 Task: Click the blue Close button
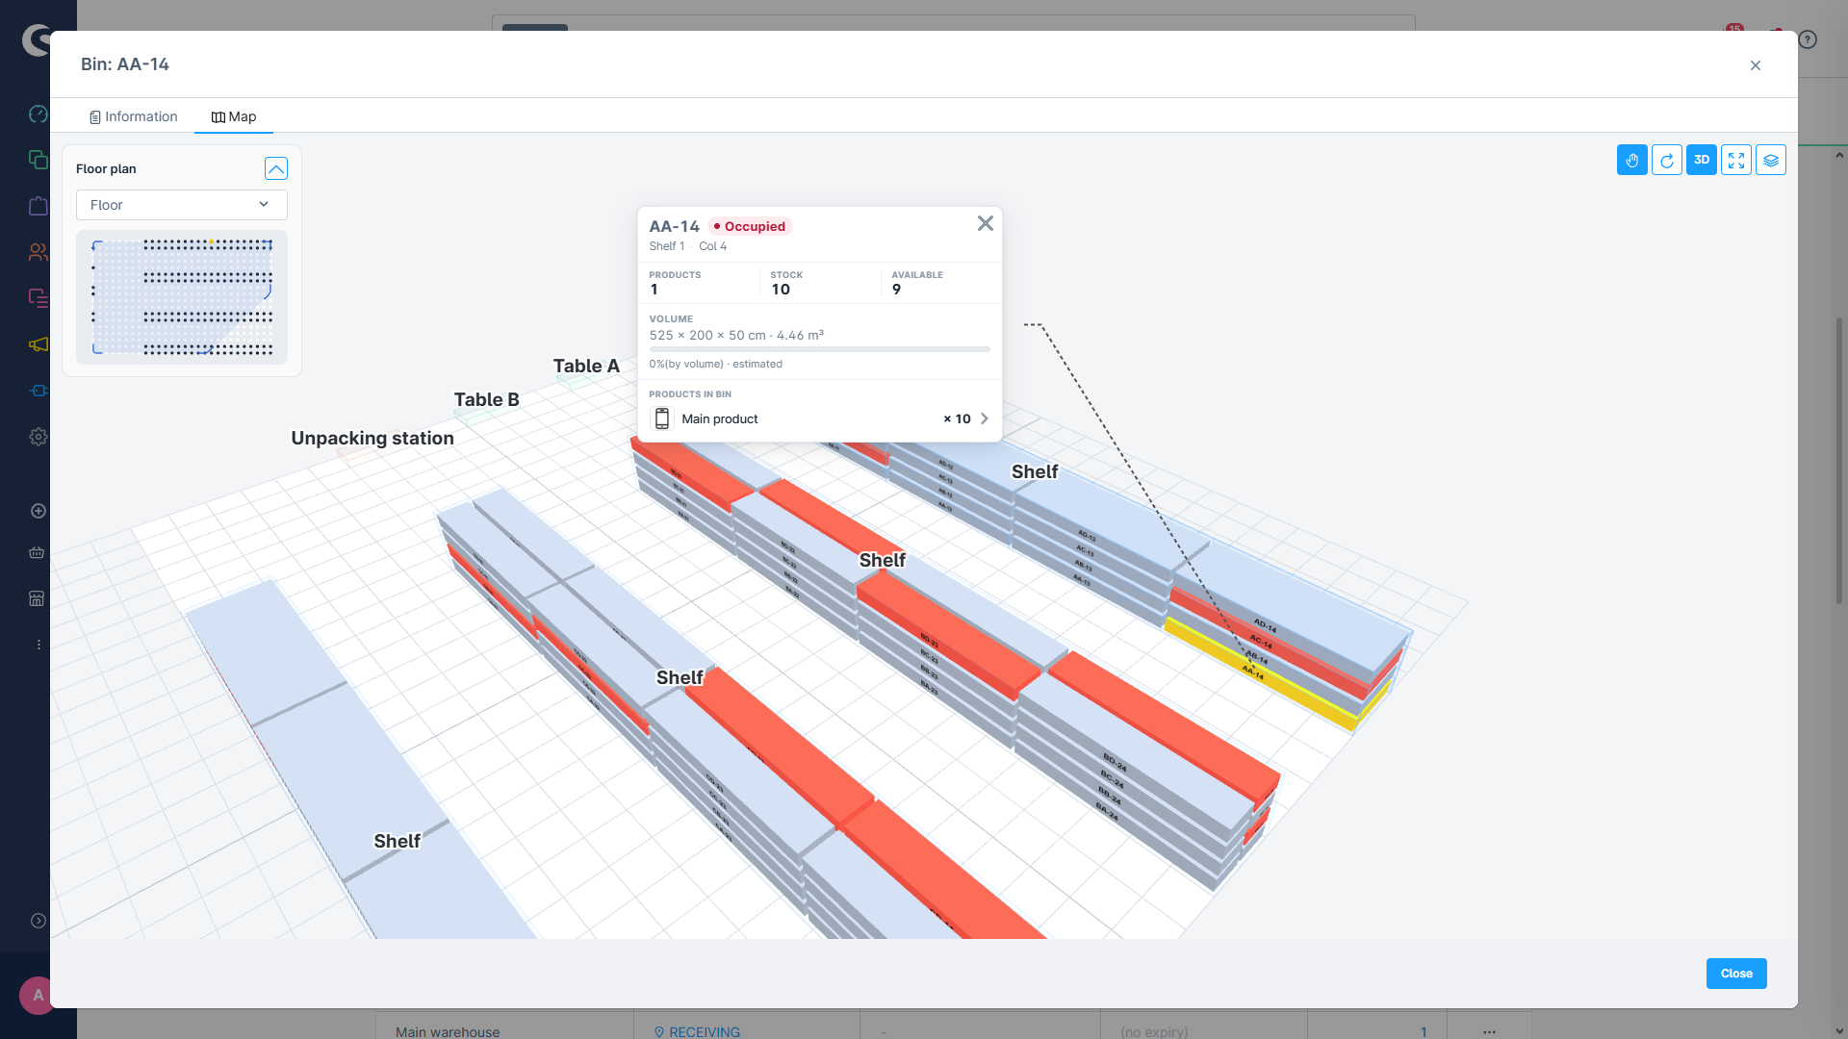[x=1736, y=974]
